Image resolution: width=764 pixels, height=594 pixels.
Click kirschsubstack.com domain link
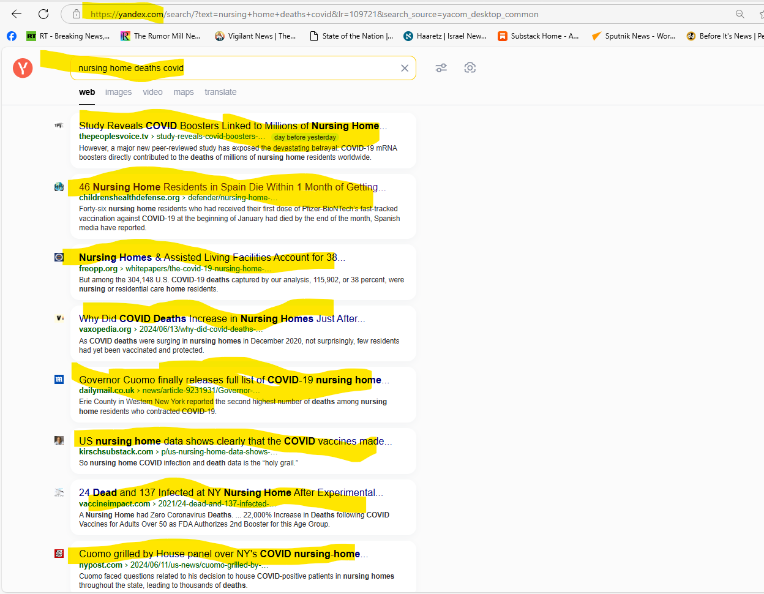[x=116, y=452]
